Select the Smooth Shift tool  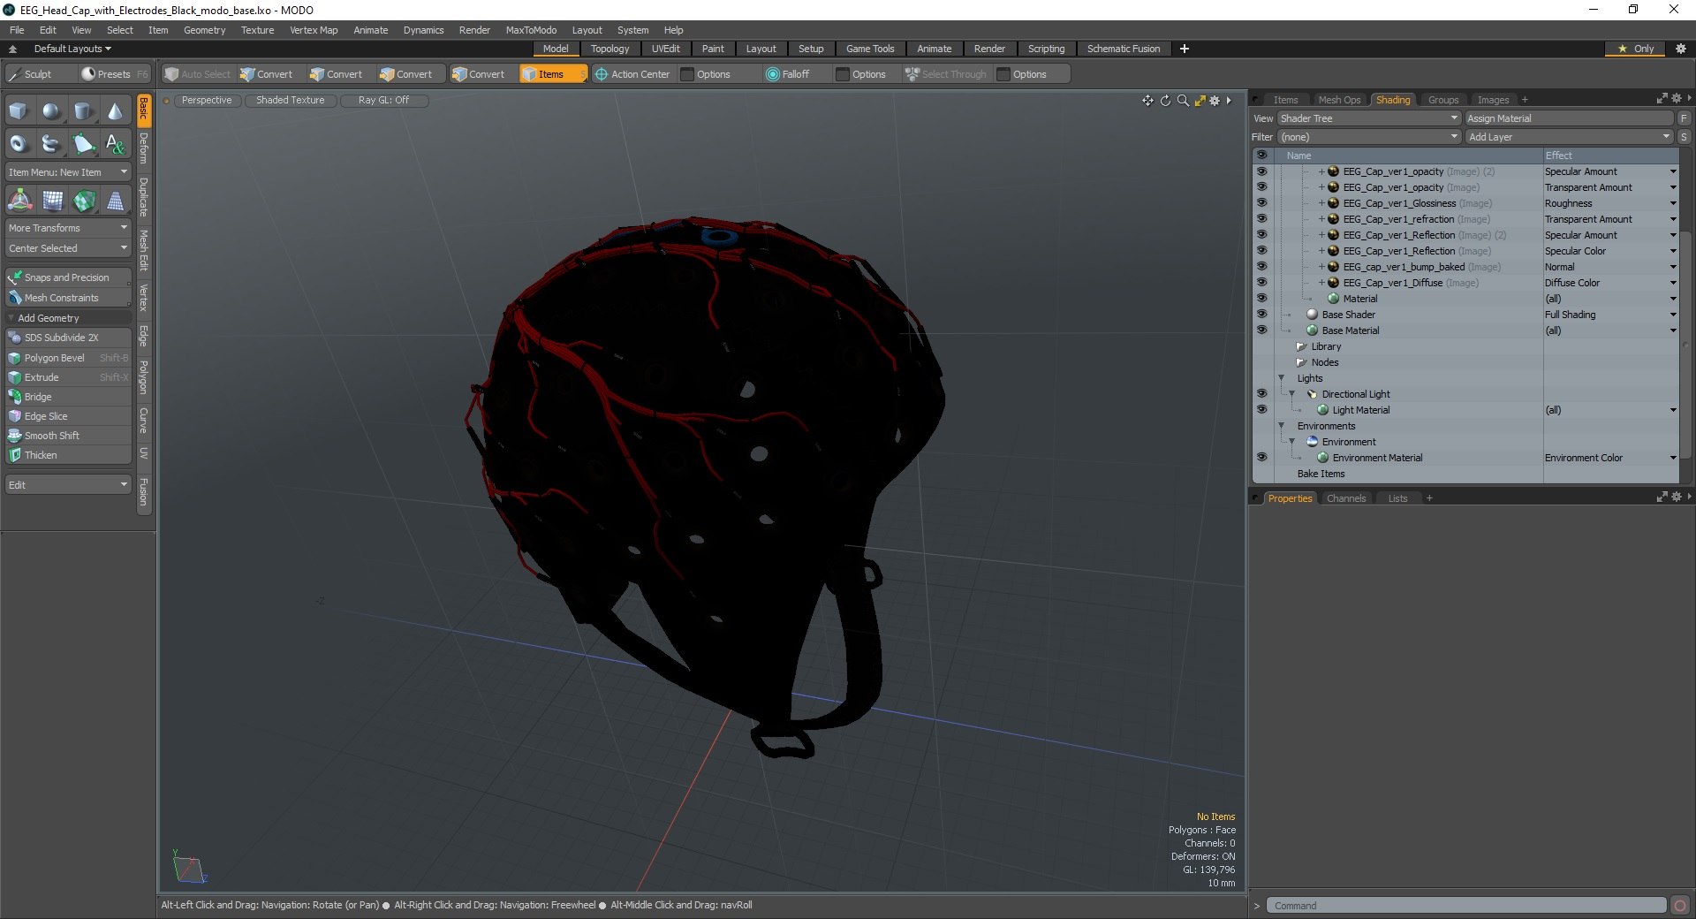(68, 436)
